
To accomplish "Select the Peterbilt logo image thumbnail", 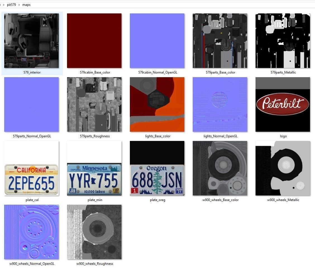I will point(283,104).
